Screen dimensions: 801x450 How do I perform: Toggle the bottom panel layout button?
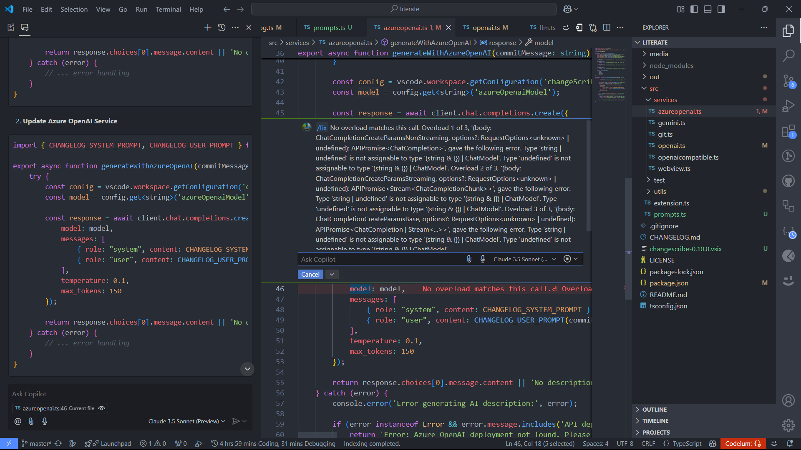(x=708, y=9)
